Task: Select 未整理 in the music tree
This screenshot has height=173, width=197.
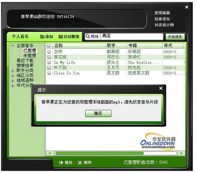Action: [30, 55]
